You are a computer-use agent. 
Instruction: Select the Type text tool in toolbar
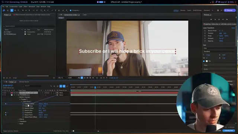48,10
